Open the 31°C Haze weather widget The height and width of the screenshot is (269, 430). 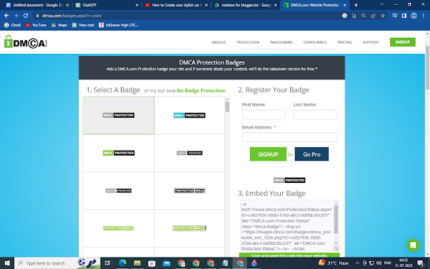[333, 263]
